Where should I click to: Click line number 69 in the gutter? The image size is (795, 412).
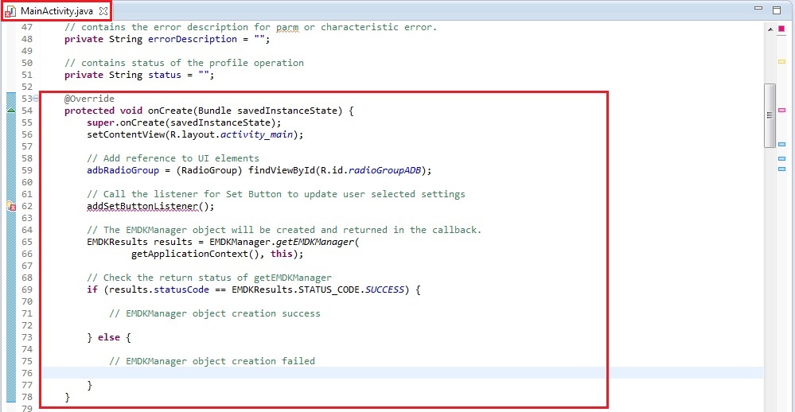pyautogui.click(x=26, y=290)
